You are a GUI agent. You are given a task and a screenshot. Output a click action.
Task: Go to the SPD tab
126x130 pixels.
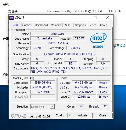pyautogui.click(x=68, y=25)
